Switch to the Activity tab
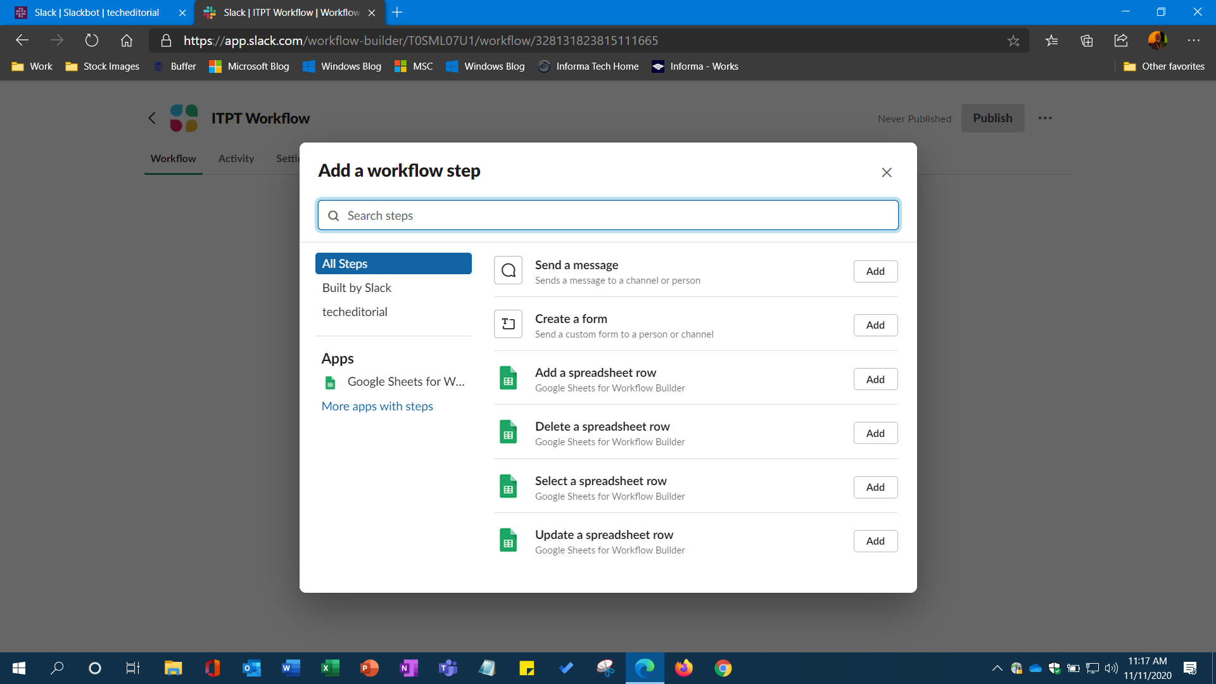Screen dimensions: 1216x684 (x=236, y=158)
